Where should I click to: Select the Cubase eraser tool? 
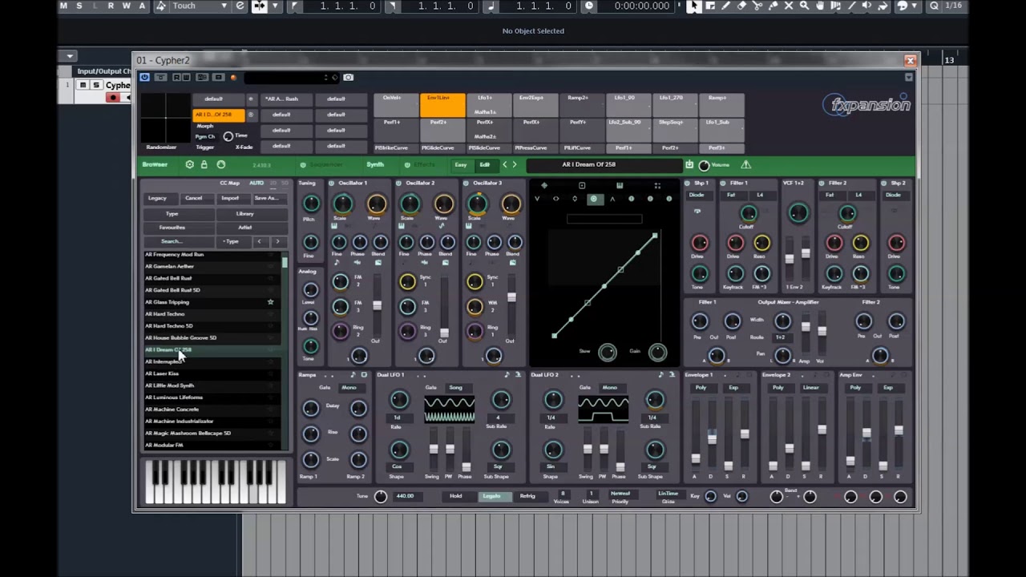click(x=742, y=6)
